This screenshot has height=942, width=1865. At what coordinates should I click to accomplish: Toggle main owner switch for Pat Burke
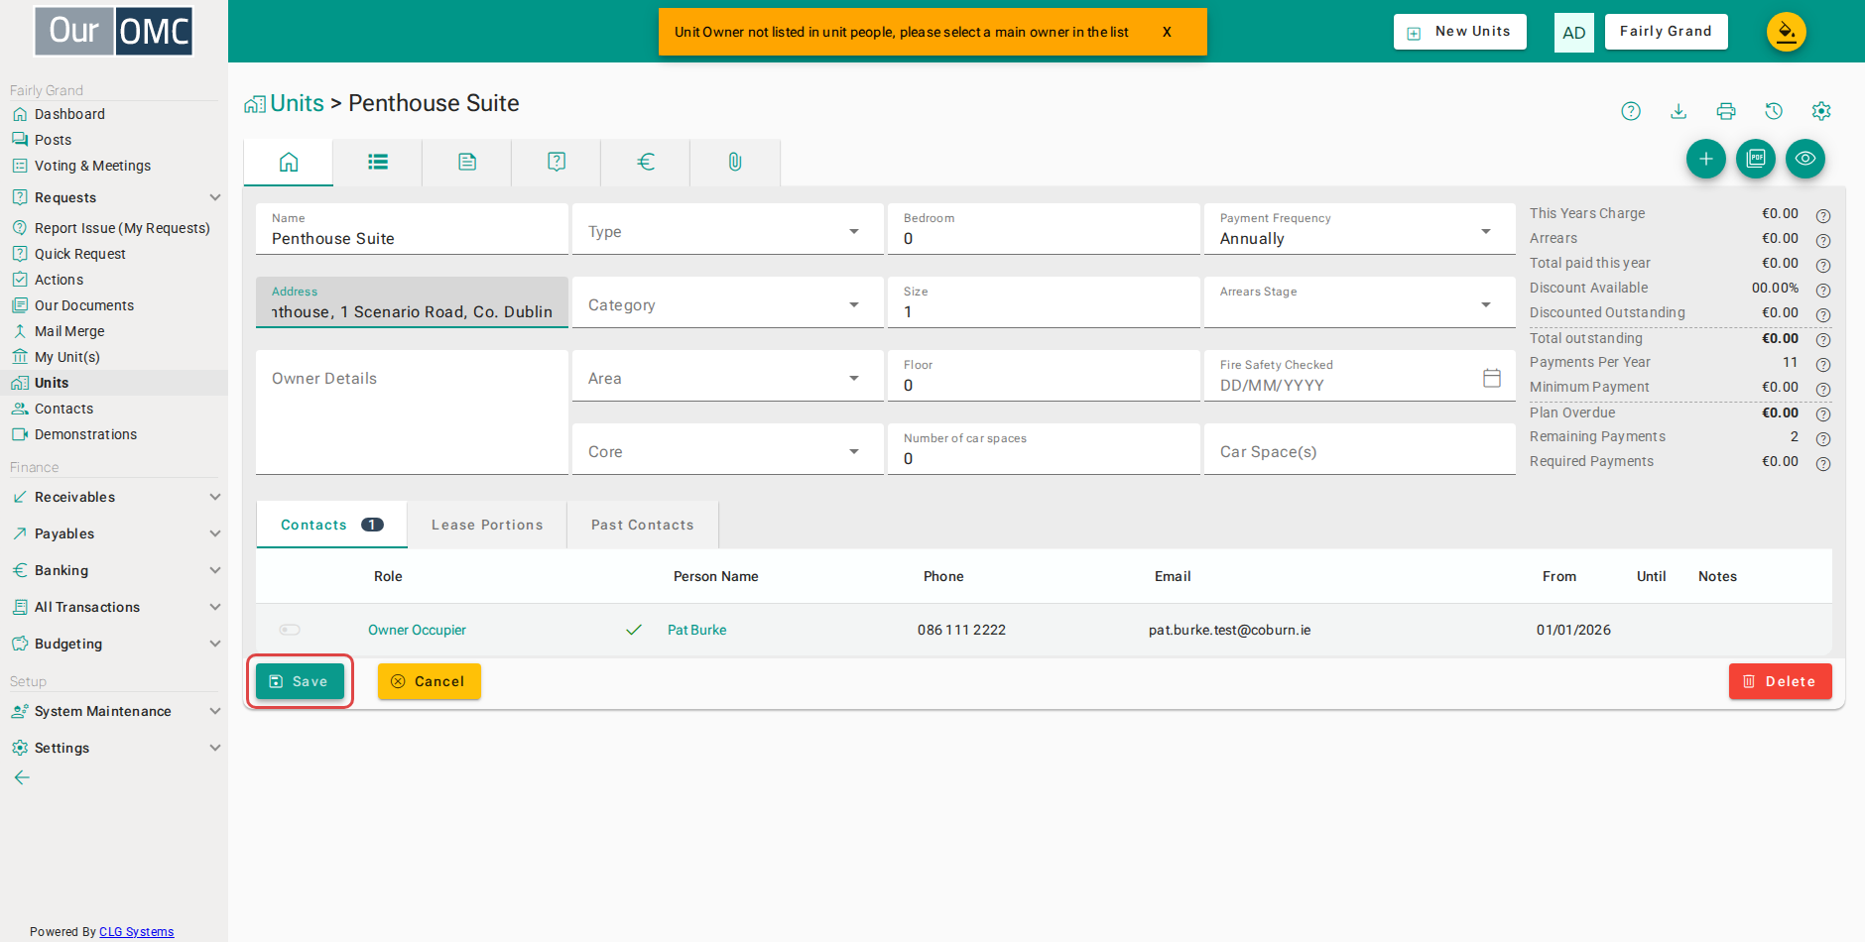(290, 630)
